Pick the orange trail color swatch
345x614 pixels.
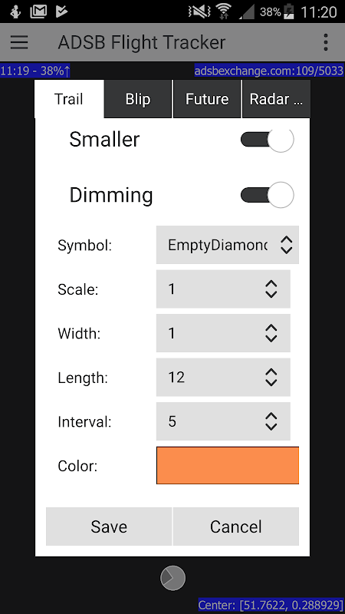[228, 466]
